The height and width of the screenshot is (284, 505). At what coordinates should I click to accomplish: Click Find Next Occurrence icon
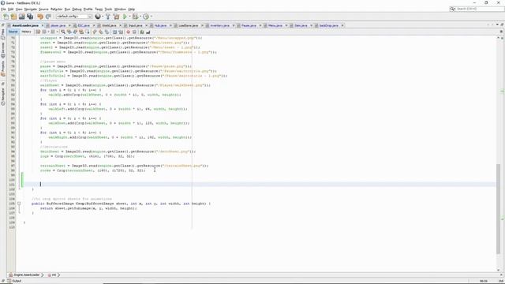[x=75, y=32]
